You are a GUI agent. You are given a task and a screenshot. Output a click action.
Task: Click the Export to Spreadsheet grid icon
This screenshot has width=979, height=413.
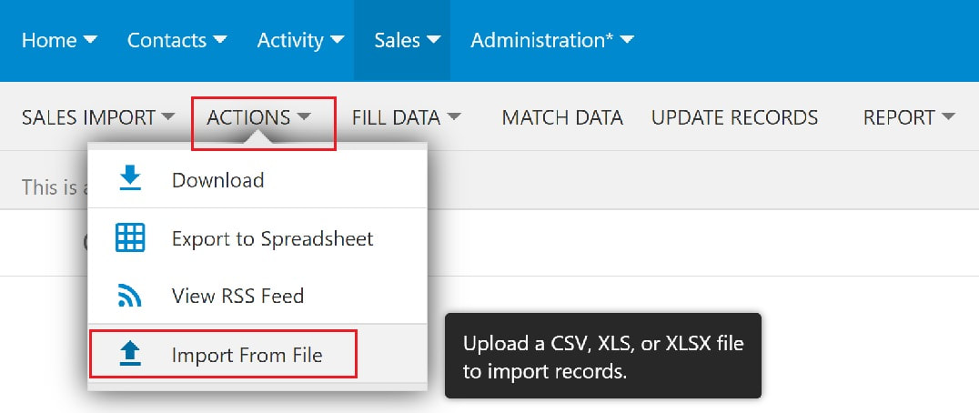coord(130,237)
